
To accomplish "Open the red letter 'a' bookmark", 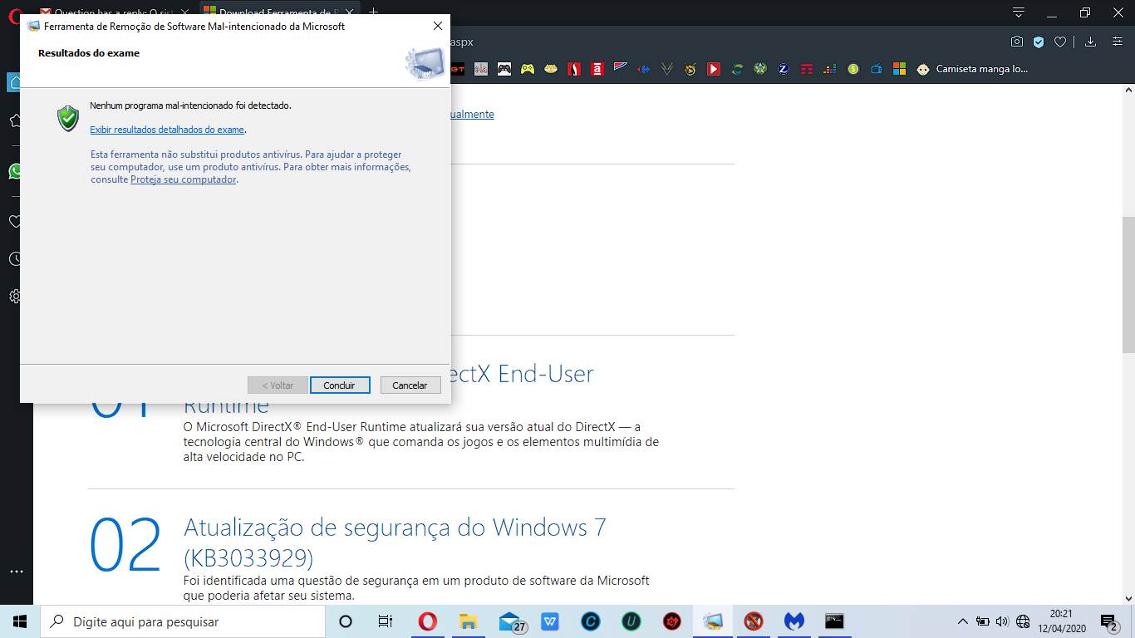I will (x=597, y=69).
